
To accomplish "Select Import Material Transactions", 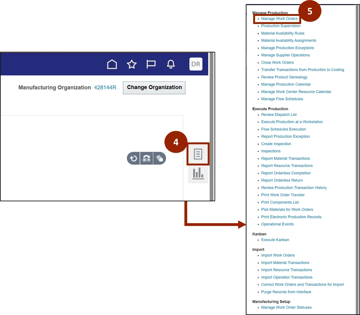I will (x=285, y=263).
